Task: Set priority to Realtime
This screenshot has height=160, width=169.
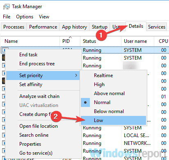Action: tap(114, 76)
